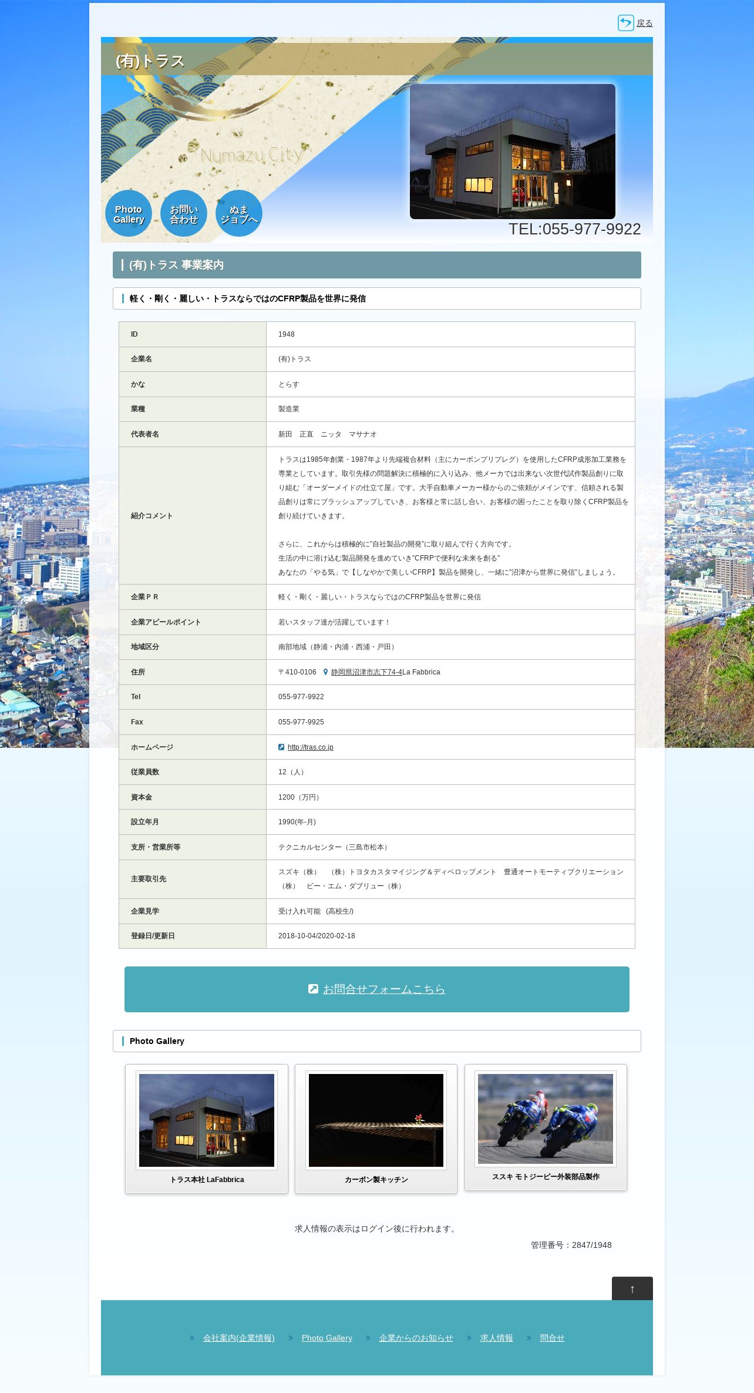754x1393 pixels.
Task: Click the 求人情報の表示はログイン後に行われます。 notice
Action: pyautogui.click(x=377, y=1228)
